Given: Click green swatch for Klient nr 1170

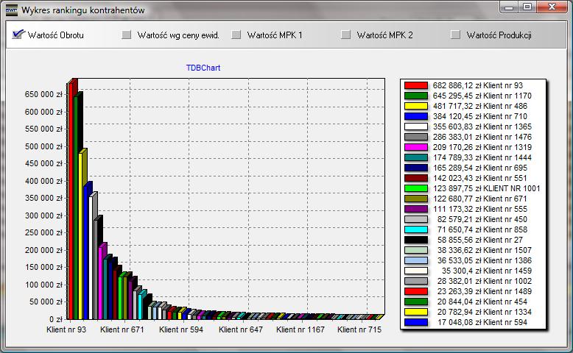Looking at the screenshot, I should point(416,96).
